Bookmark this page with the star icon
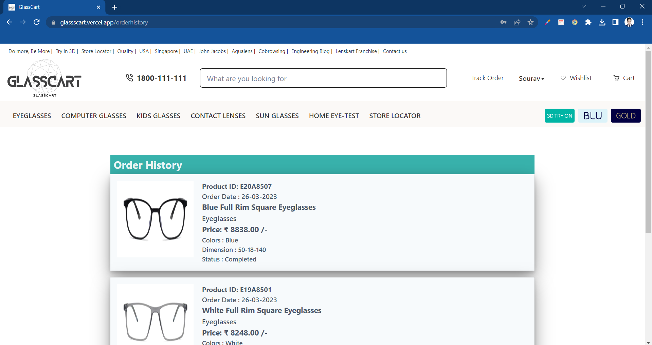This screenshot has width=652, height=345. (x=530, y=22)
